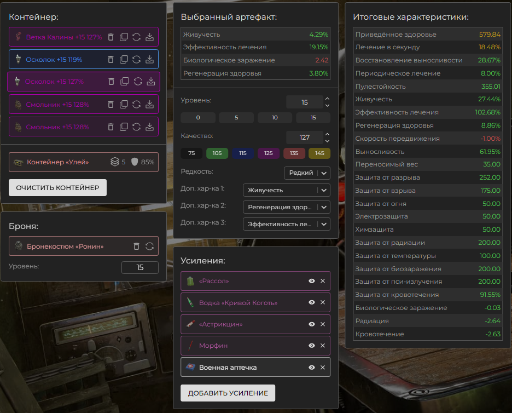The width and height of the screenshot is (512, 413).
Task: Select the Бронекостюм «Ронин» name
Action: [65, 246]
